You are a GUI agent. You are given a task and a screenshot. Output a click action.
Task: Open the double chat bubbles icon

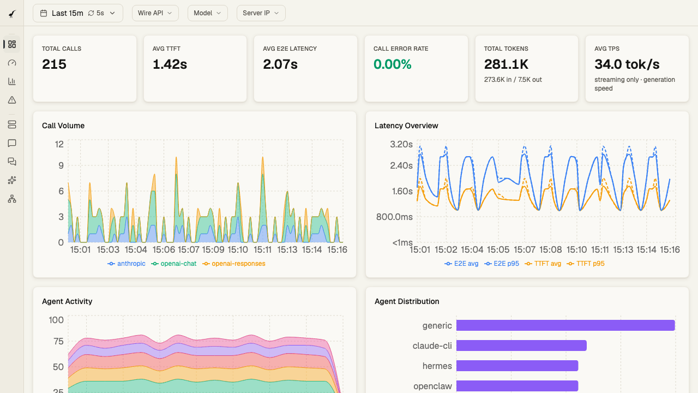pyautogui.click(x=12, y=162)
